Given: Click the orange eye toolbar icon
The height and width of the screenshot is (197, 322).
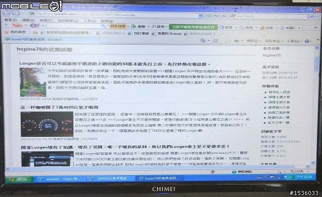Looking at the screenshot, I should pos(17,25).
